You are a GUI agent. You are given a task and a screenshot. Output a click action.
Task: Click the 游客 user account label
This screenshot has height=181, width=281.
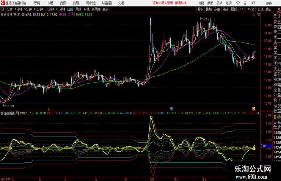(269, 3)
